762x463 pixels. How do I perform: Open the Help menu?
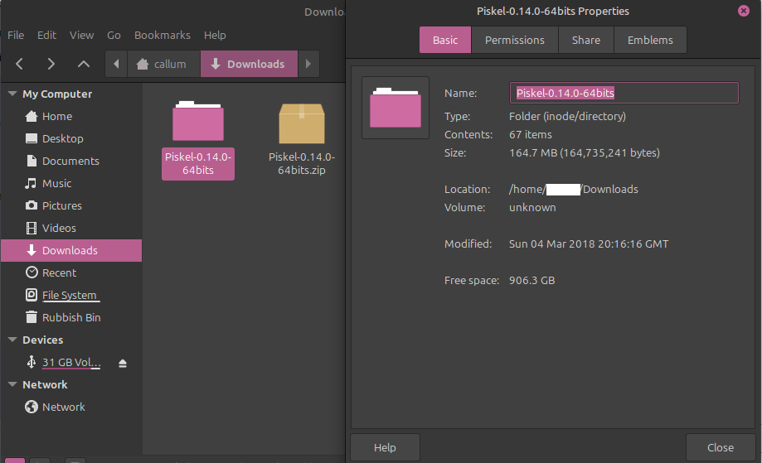click(215, 35)
